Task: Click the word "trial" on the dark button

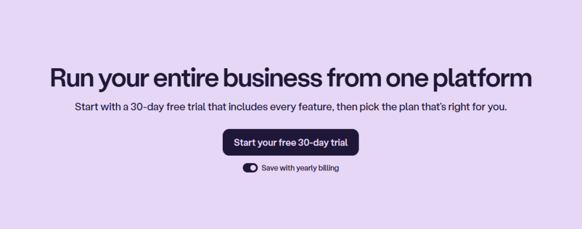Action: (x=336, y=142)
